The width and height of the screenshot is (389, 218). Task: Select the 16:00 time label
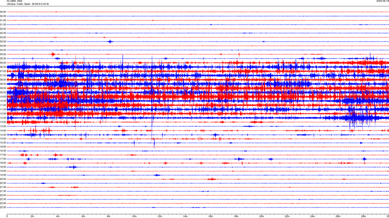(3, 147)
